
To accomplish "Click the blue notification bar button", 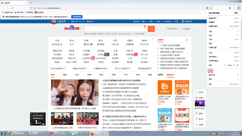I will 77,17.
